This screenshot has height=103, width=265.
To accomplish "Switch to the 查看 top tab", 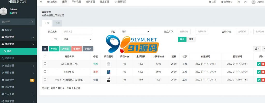I will (x=64, y=2).
